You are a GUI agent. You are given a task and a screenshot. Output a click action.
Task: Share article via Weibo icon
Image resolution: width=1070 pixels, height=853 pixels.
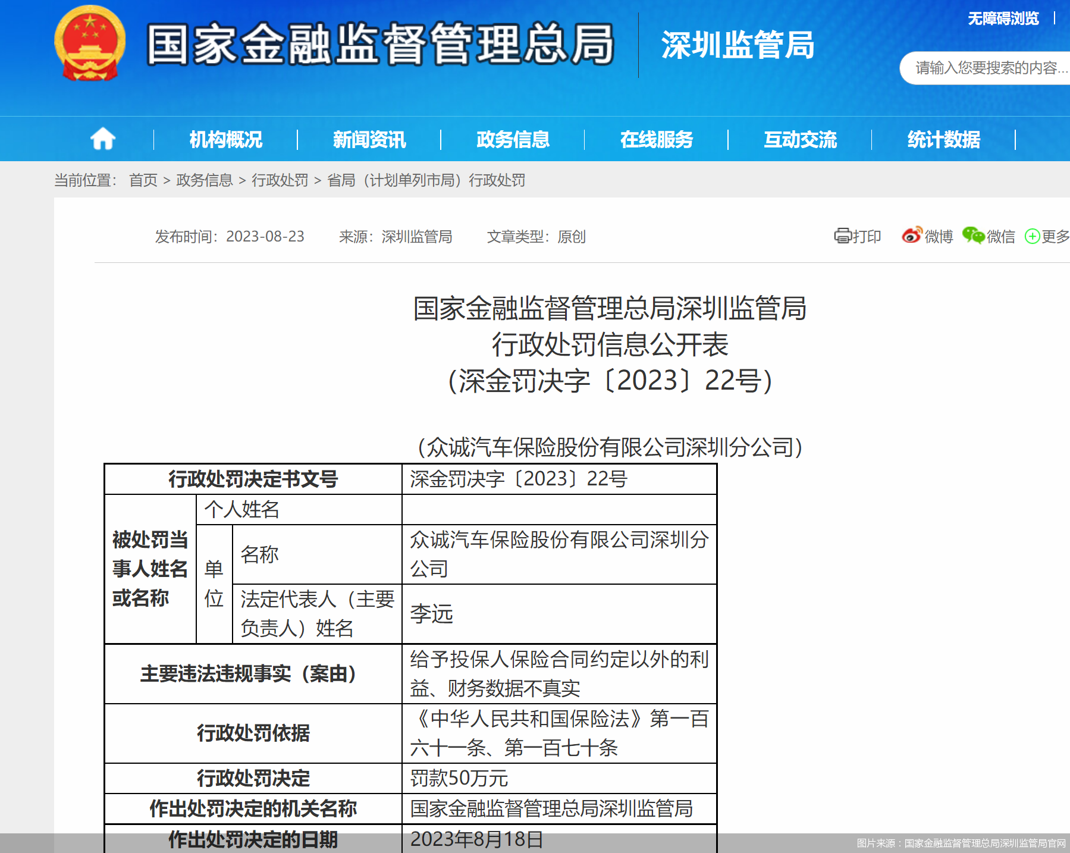pos(911,236)
